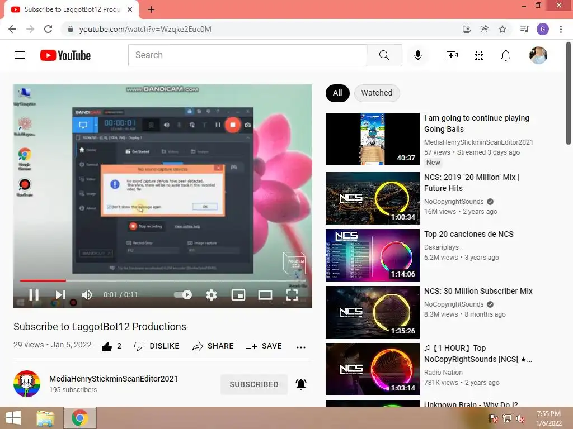
Task: Open a new browser tab
Action: coord(151,9)
